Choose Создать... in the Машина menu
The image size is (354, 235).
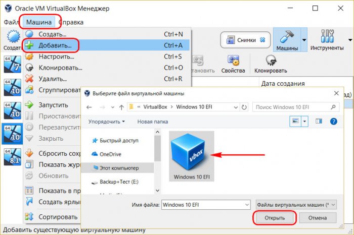pyautogui.click(x=107, y=34)
